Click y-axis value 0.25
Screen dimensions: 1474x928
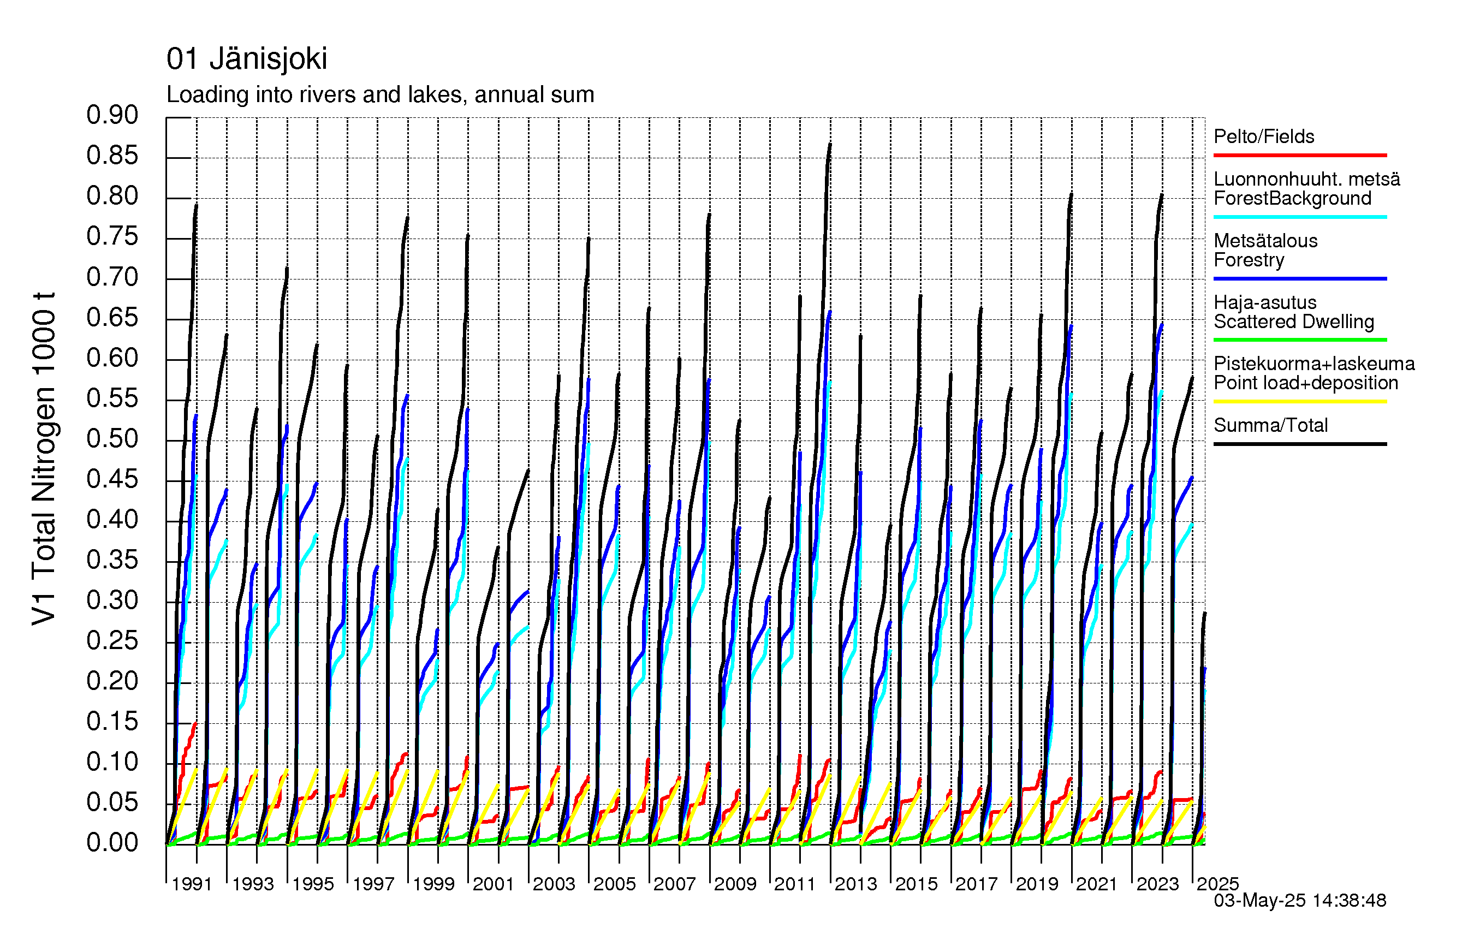[x=112, y=641]
